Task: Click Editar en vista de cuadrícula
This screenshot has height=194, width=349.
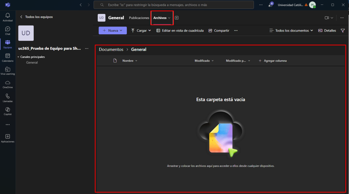Action: pos(180,31)
